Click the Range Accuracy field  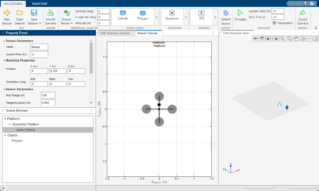pos(48,103)
